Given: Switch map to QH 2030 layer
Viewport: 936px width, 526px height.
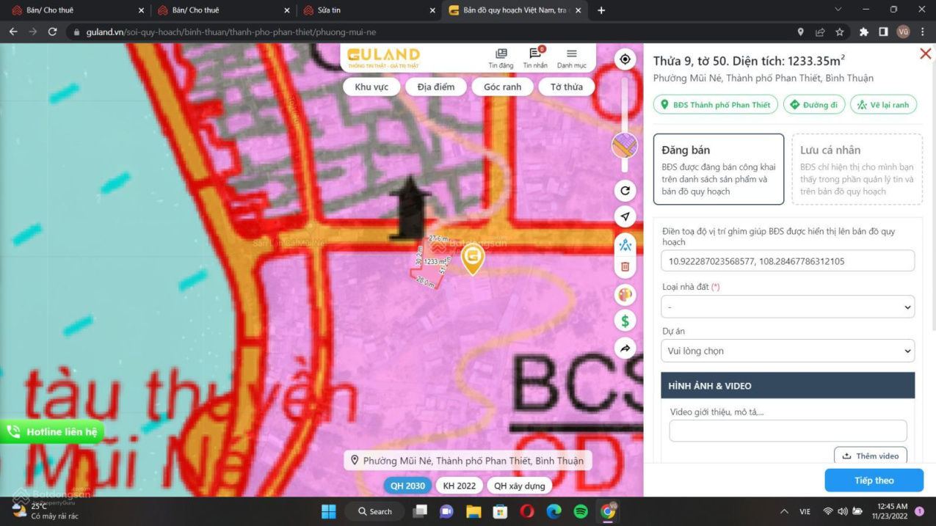Looking at the screenshot, I should (x=407, y=486).
